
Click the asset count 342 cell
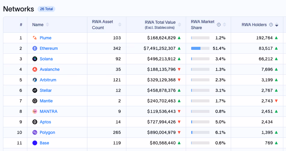click(117, 48)
